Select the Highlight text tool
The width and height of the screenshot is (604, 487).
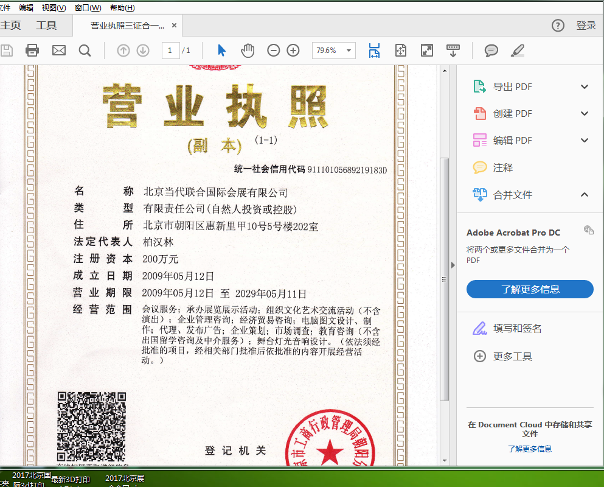tap(518, 51)
